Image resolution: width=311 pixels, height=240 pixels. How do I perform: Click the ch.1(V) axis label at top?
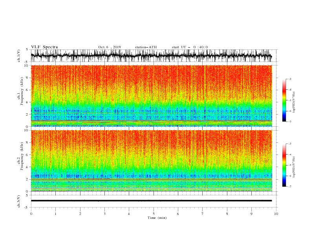pyautogui.click(x=19, y=56)
